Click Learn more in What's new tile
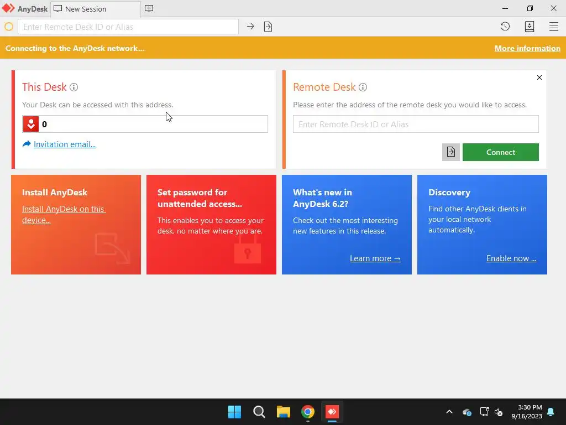The width and height of the screenshot is (566, 425). [x=375, y=258]
